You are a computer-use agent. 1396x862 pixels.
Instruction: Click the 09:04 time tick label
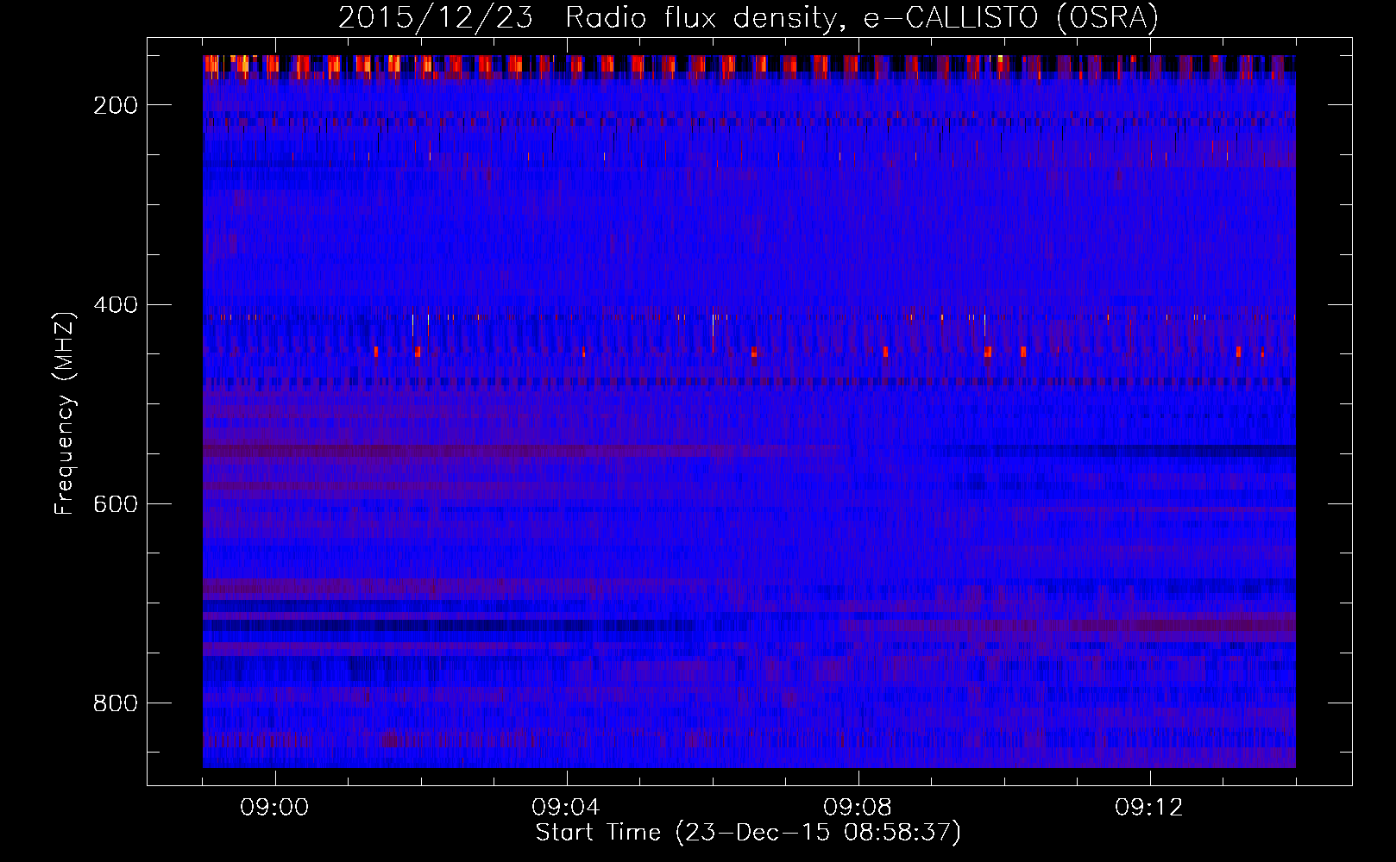pos(566,808)
